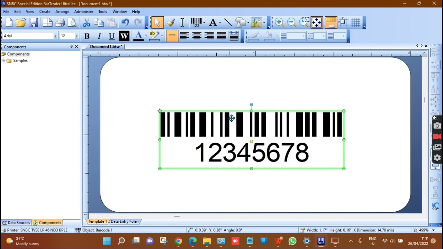Align text right

tap(209, 36)
